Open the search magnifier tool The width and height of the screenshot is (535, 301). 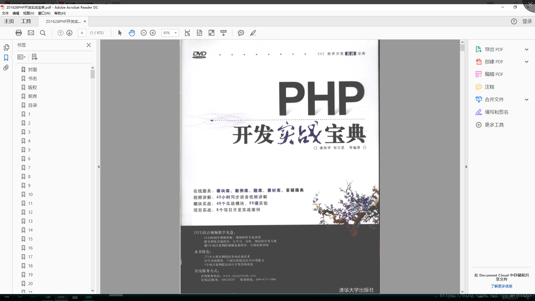click(x=43, y=33)
